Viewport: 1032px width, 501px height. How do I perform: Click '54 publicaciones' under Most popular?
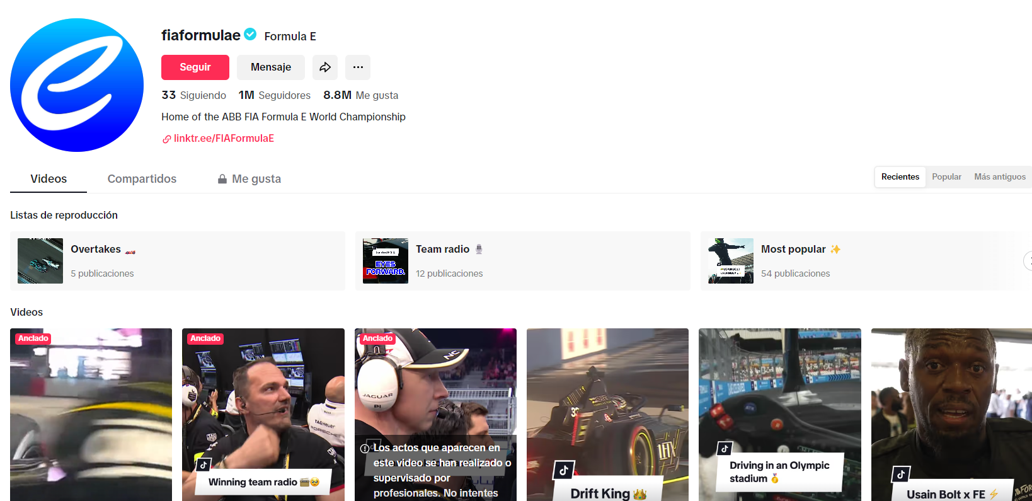795,274
